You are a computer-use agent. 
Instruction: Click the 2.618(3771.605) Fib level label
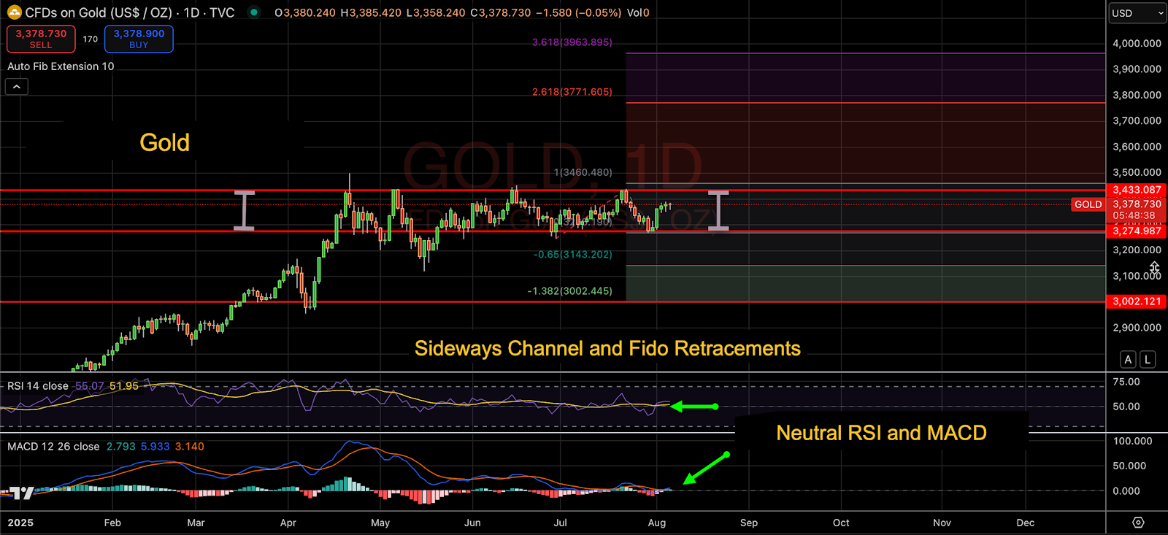572,92
